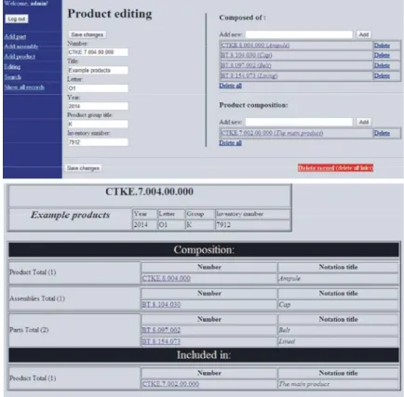Click the 7912 inventory number cell
This screenshot has width=404, height=397.
(x=252, y=225)
